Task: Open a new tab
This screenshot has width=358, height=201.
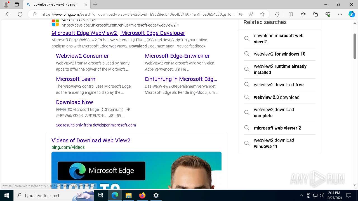Action: click(x=95, y=4)
